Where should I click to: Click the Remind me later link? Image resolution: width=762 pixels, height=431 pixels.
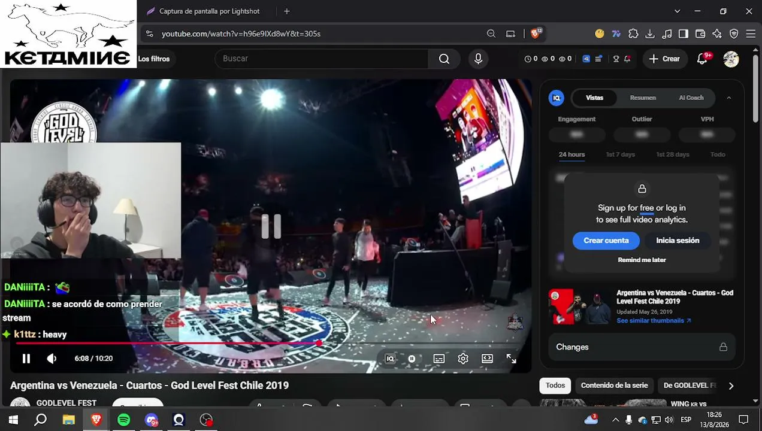642,260
